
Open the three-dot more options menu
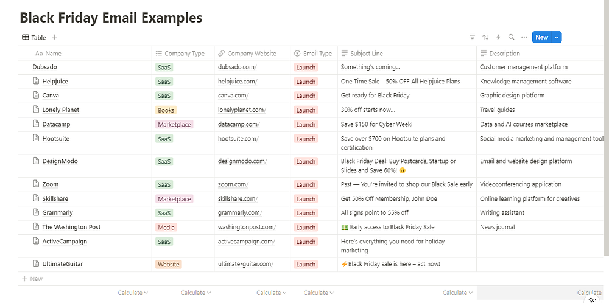tap(524, 37)
